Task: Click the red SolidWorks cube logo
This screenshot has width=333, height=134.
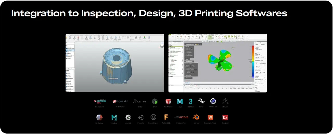Action: (168, 101)
